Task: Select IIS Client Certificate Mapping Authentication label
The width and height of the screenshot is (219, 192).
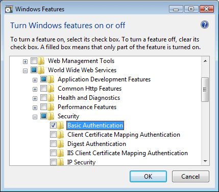Action: [x=128, y=153]
